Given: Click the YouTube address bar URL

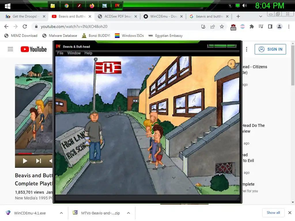Looking at the screenshot, I should (x=74, y=26).
